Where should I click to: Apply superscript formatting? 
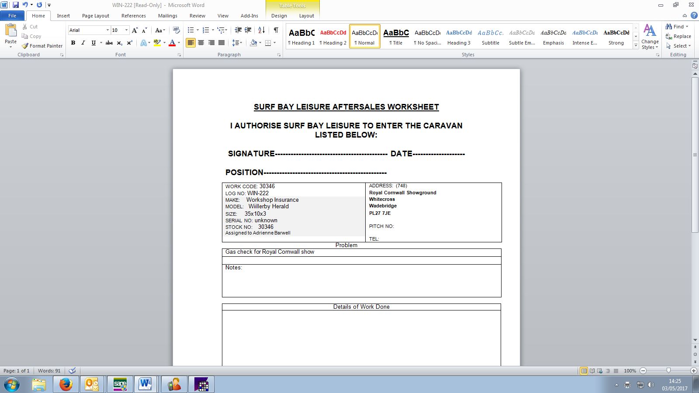[129, 43]
